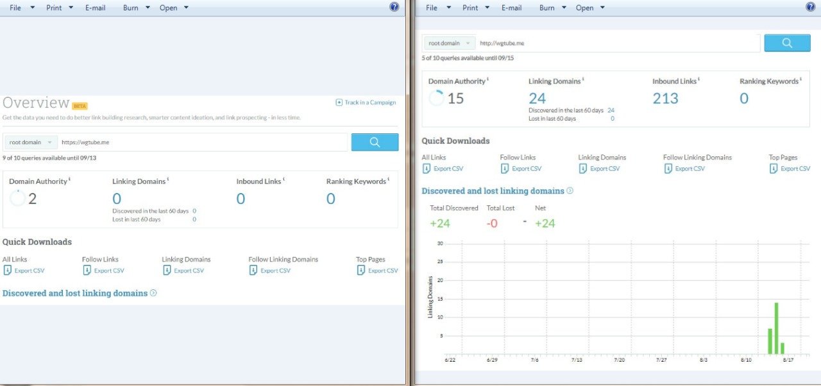Expand Burn dropdown arrow in right window
Image resolution: width=821 pixels, height=386 pixels.
(x=563, y=8)
